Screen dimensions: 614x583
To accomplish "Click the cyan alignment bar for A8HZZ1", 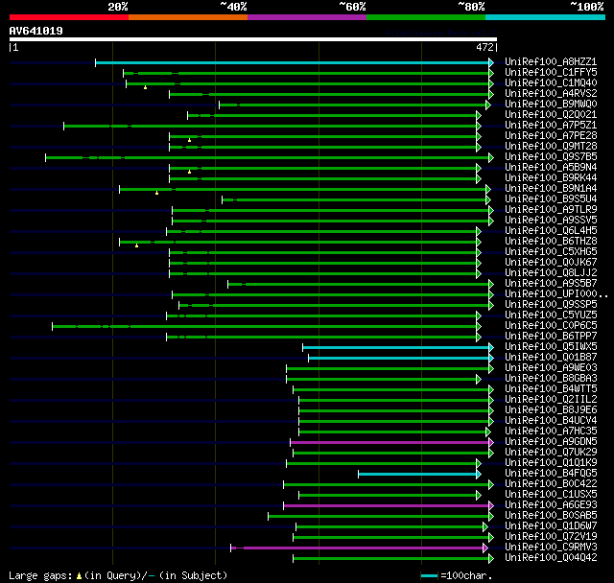I will pos(292,62).
